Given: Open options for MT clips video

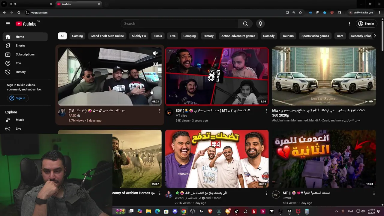Looking at the screenshot, I should 267,111.
